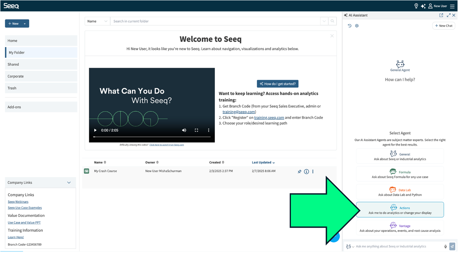Show info for My Crash Course
Viewport: 459px width, 253px height.
pyautogui.click(x=306, y=172)
